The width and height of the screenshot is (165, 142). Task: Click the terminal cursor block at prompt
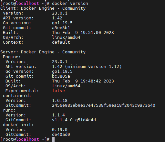(53, 139)
